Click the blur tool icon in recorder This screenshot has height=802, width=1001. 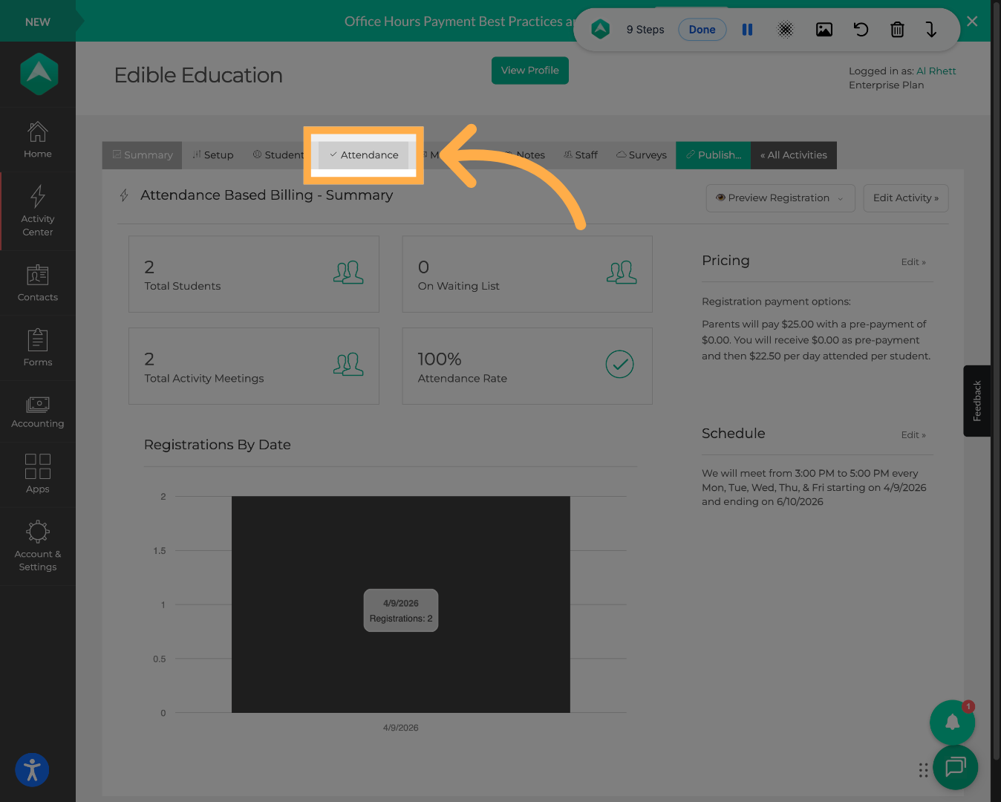[785, 30]
